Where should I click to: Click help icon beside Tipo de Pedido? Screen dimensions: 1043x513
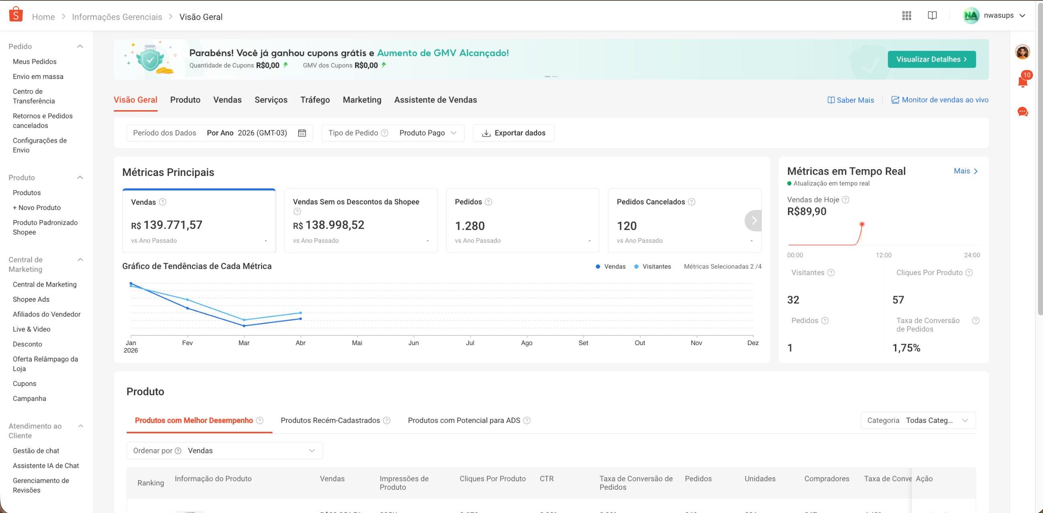(x=385, y=133)
